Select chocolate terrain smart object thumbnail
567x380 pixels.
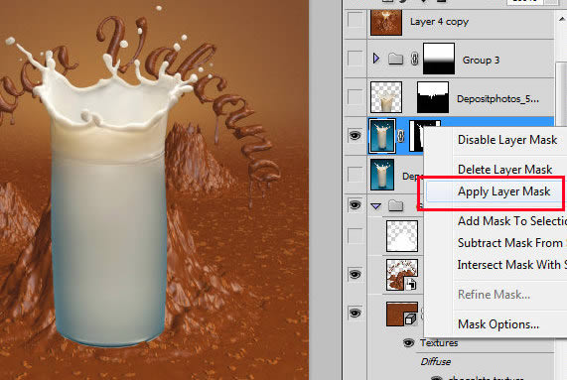coord(402,275)
